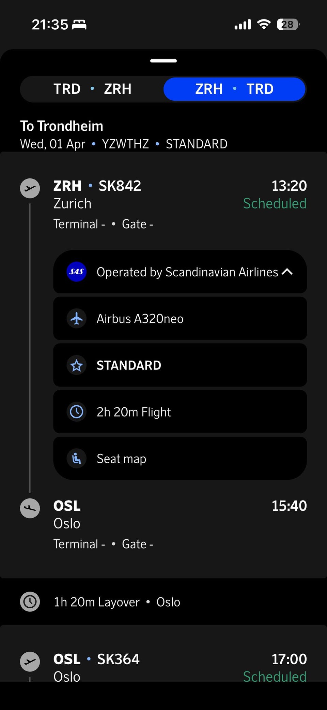This screenshot has width=327, height=710.
Task: Tap the Wi-Fi status icon
Action: tap(264, 24)
